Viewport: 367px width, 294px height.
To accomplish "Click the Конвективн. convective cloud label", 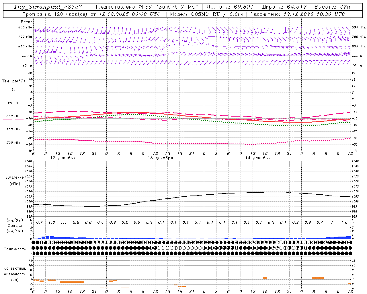I will click(15, 268).
